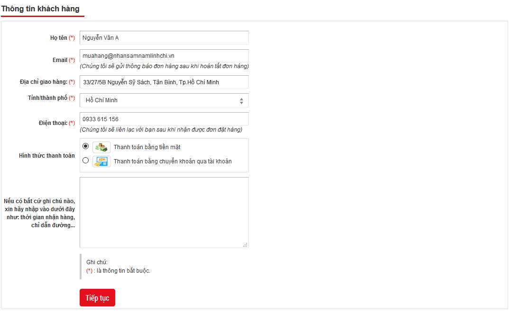Focus the Họ tên field with Nguyễn Văn A

point(164,38)
